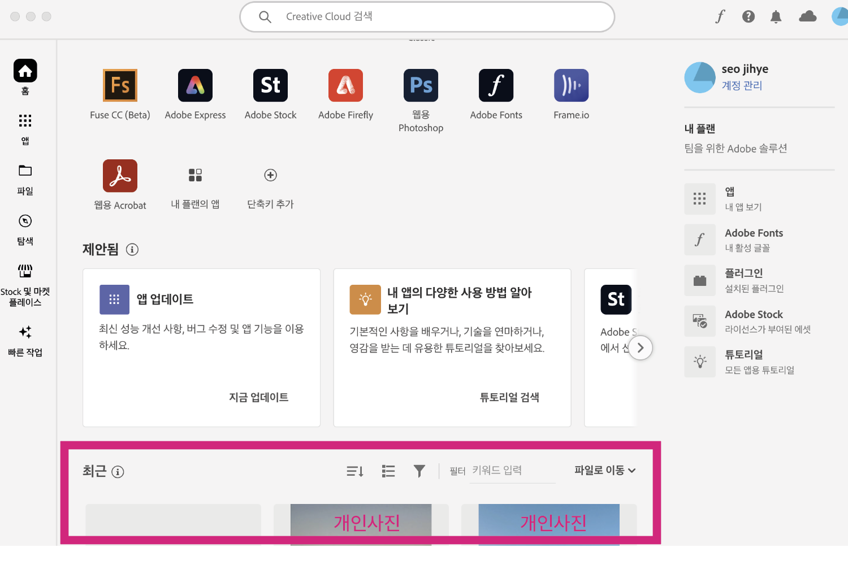Launch Frame.io
Image resolution: width=848 pixels, height=565 pixels.
(x=571, y=85)
